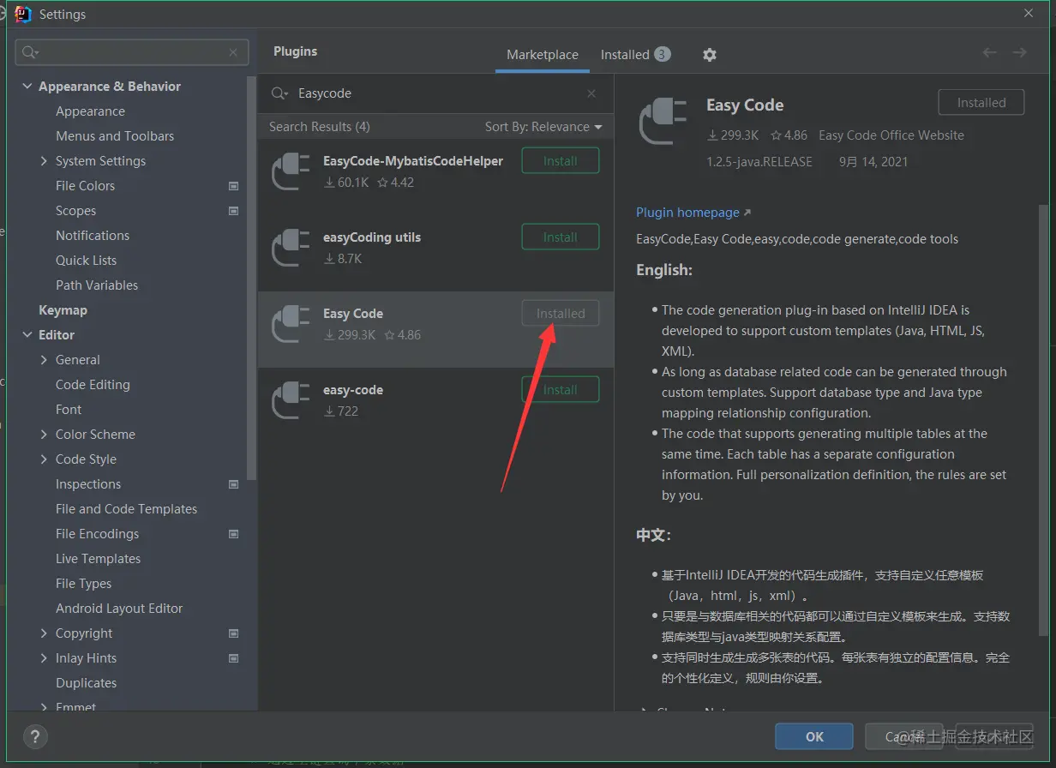Screen dimensions: 1056x768
Task: Open File Types settings
Action: point(83,584)
